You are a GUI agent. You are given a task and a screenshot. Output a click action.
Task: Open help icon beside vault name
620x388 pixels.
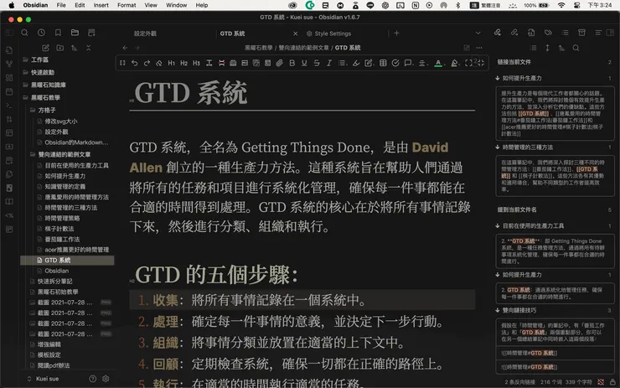92,379
